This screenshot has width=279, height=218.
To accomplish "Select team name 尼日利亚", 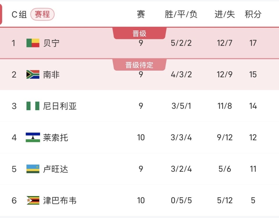I will click(60, 106).
